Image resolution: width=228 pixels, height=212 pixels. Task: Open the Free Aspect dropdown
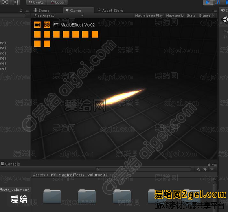pos(59,15)
